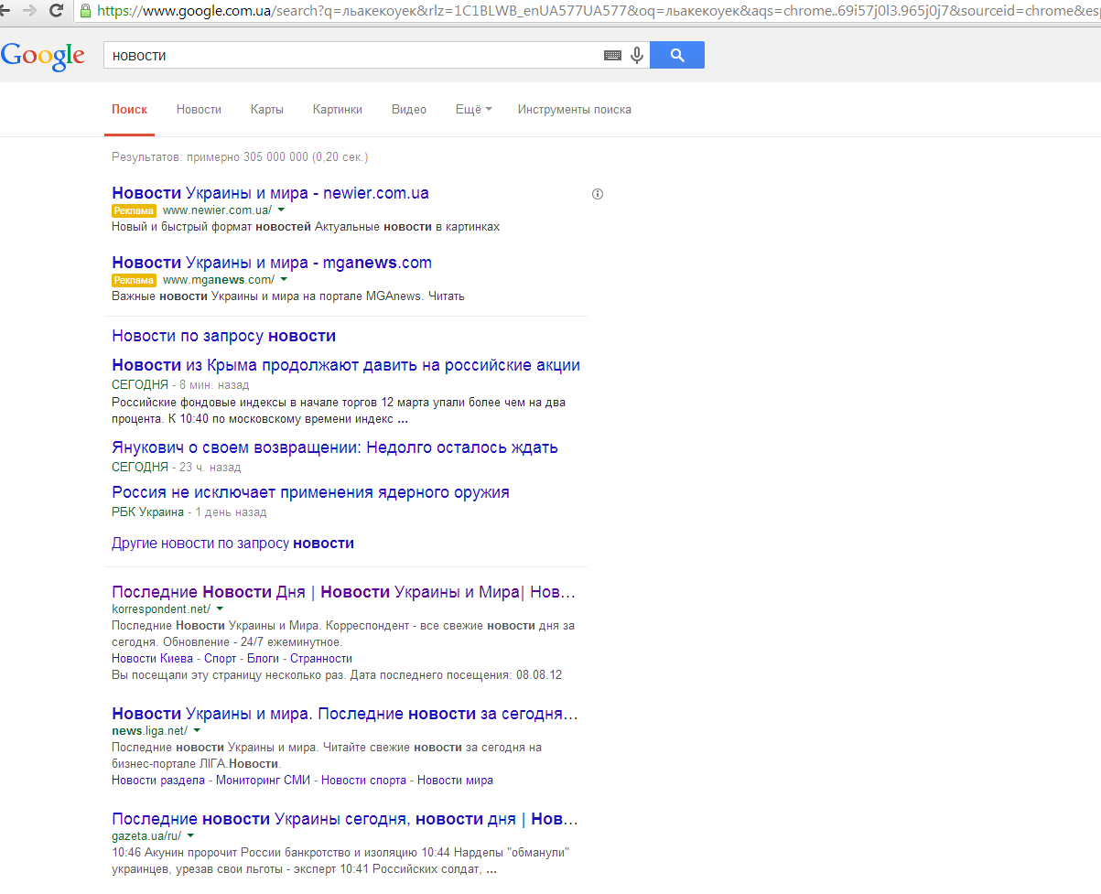Click the Реклама badge for newier.com.ua
Viewport: 1101px width, 894px height.
(x=134, y=210)
